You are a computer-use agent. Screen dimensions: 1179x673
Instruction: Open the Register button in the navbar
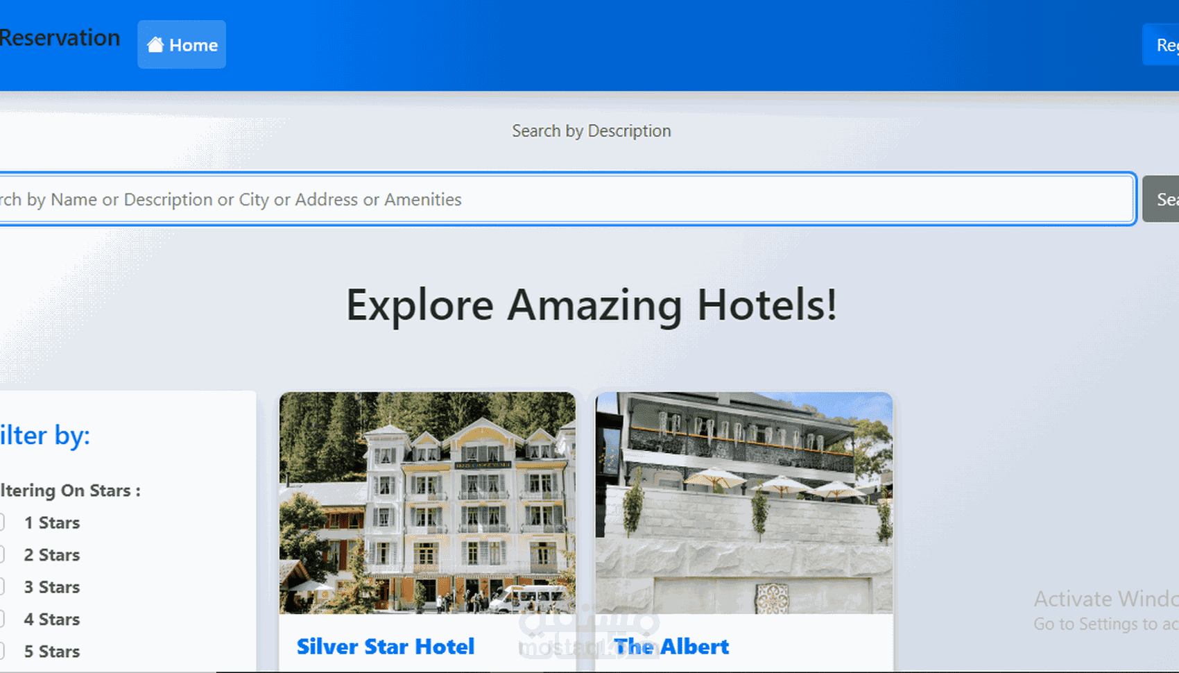coord(1161,45)
